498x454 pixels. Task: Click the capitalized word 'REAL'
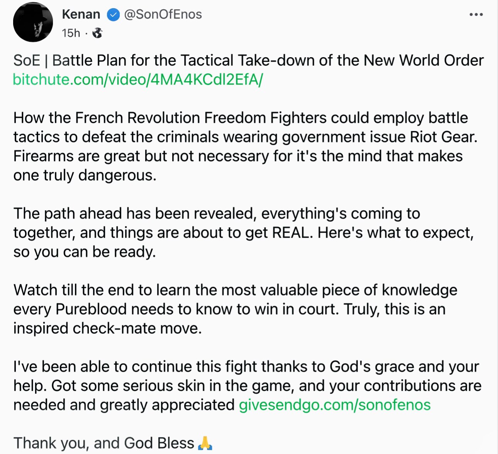[292, 233]
